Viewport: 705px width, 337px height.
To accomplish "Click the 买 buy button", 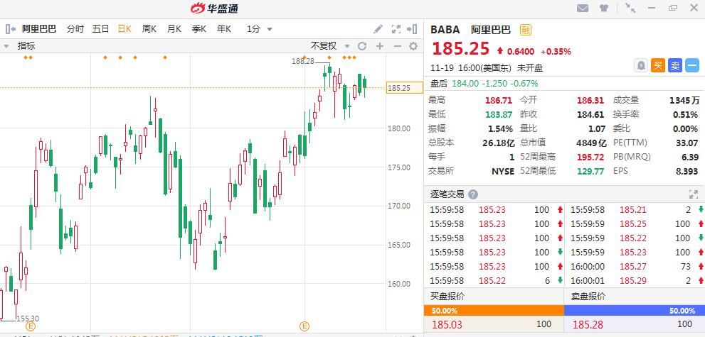I will [x=658, y=65].
